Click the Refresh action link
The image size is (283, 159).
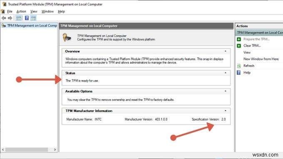(249, 66)
